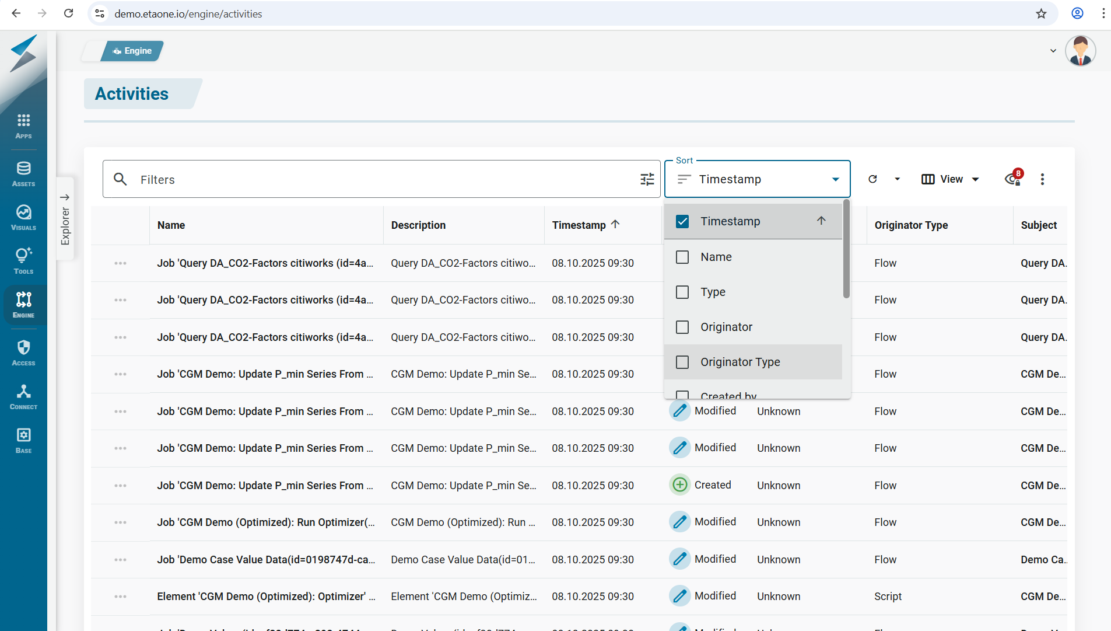Expand the refresh options arrow
Screen dimensions: 1111x631
pyautogui.click(x=897, y=179)
